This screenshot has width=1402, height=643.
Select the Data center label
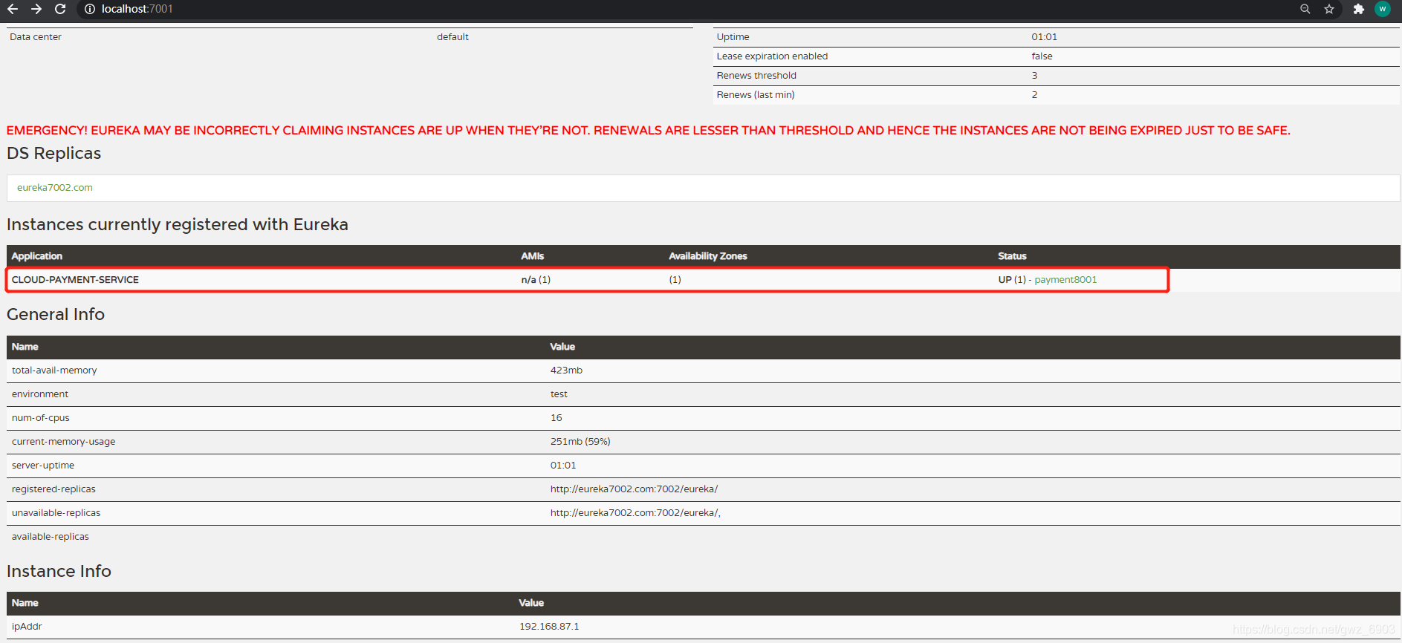coord(36,37)
